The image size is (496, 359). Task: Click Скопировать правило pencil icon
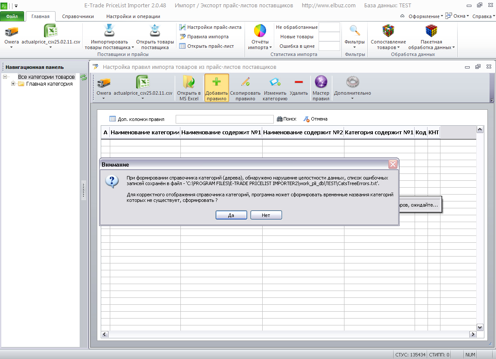(x=245, y=82)
